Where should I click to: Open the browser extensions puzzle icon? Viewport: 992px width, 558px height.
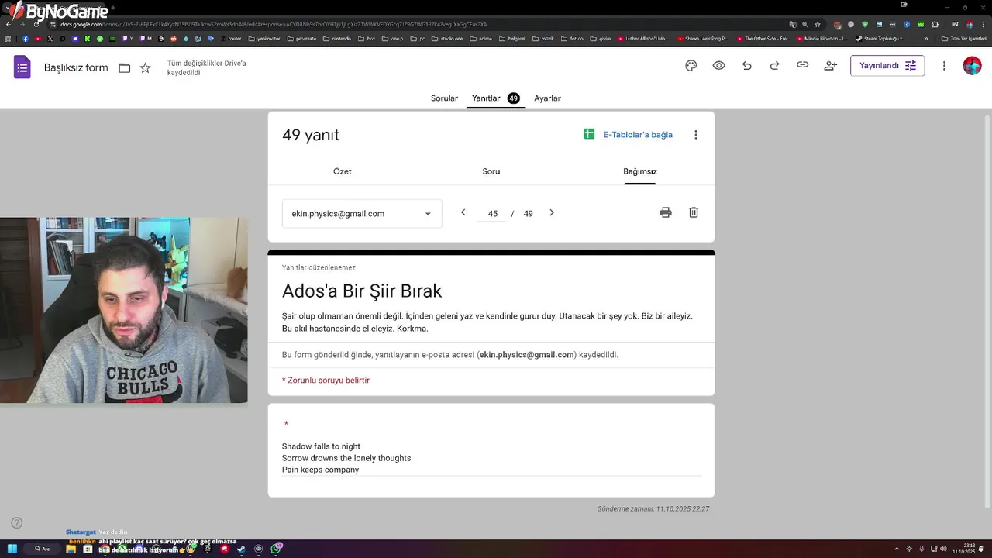click(x=935, y=24)
